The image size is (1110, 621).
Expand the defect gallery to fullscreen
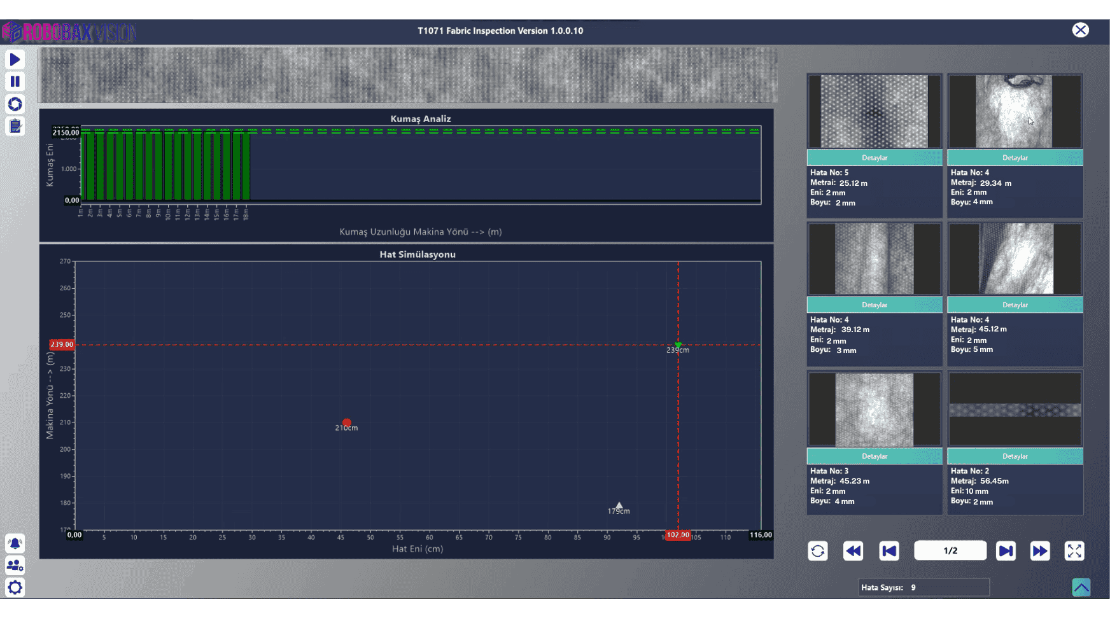[x=1074, y=551]
